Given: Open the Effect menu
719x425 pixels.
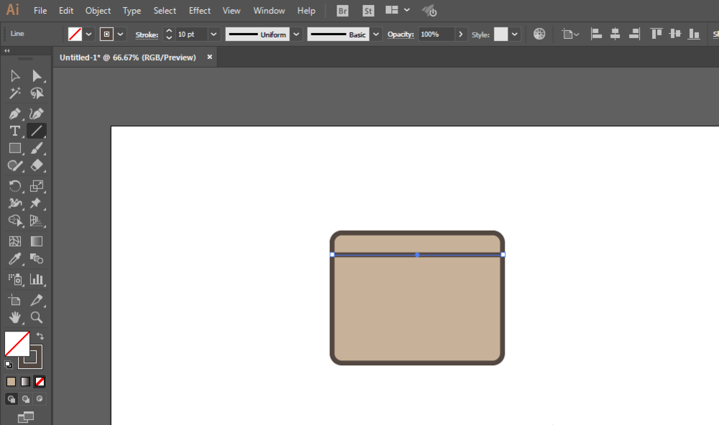Looking at the screenshot, I should point(200,11).
